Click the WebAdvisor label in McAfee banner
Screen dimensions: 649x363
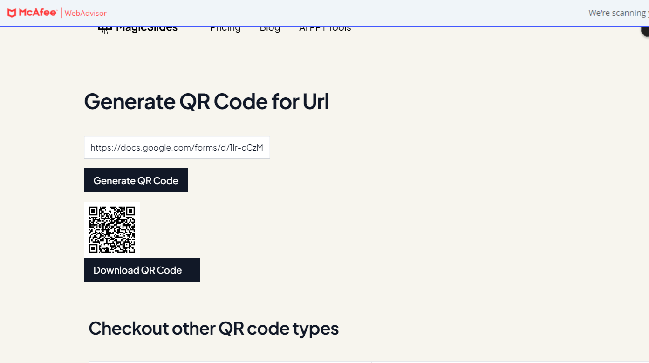tap(85, 13)
